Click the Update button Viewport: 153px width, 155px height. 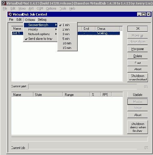tap(138, 95)
